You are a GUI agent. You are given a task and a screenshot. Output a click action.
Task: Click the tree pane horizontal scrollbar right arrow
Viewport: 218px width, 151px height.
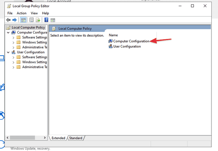coord(45,138)
